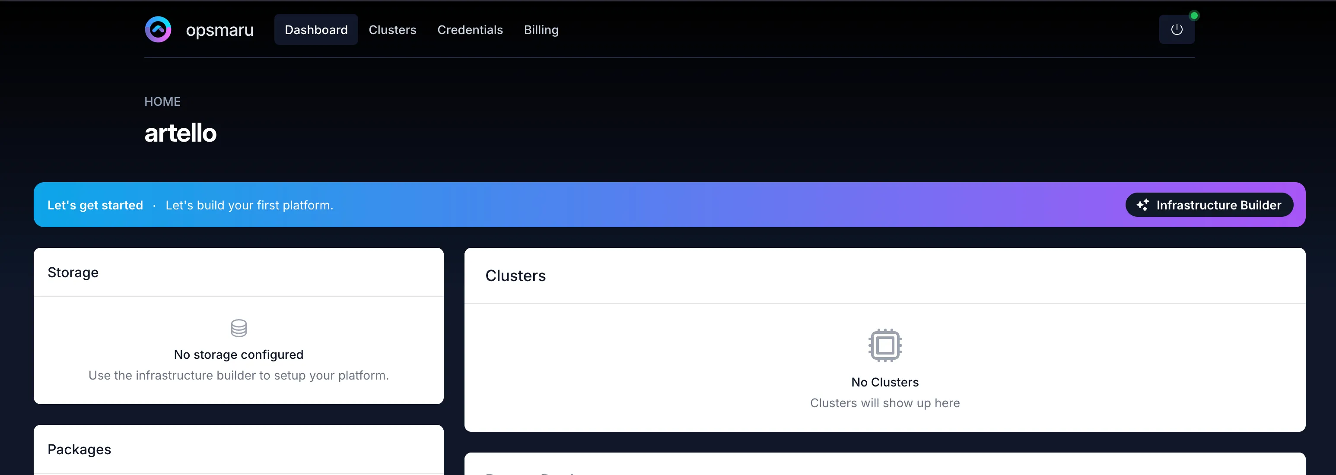Click "Let's get started" banner text
The width and height of the screenshot is (1336, 475).
click(95, 206)
